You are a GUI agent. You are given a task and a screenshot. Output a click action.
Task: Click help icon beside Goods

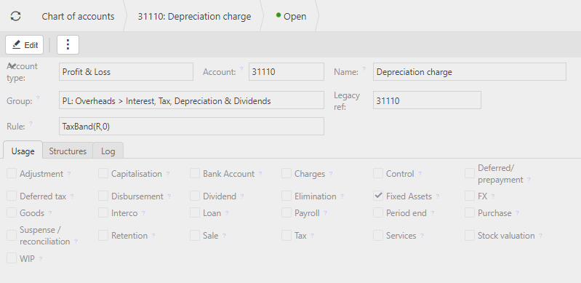coord(50,213)
